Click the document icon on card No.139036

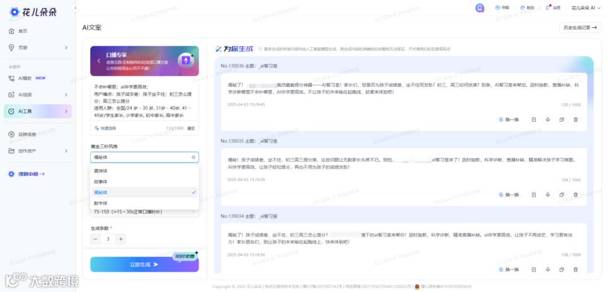[534, 120]
